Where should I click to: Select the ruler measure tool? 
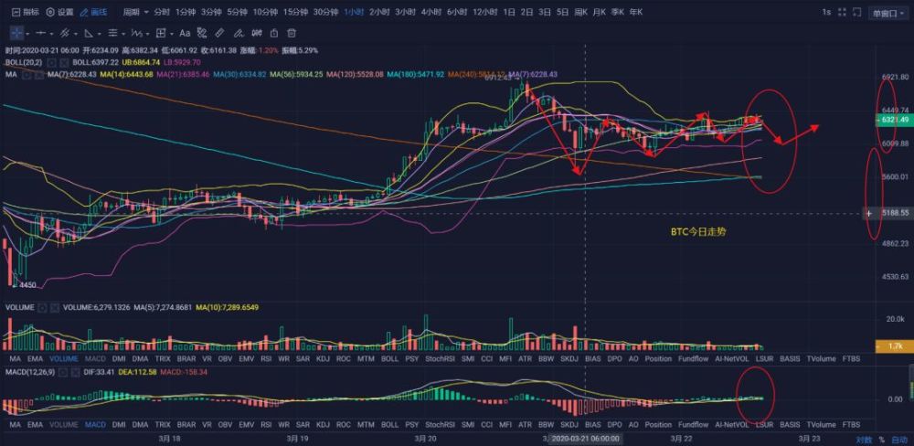219,33
